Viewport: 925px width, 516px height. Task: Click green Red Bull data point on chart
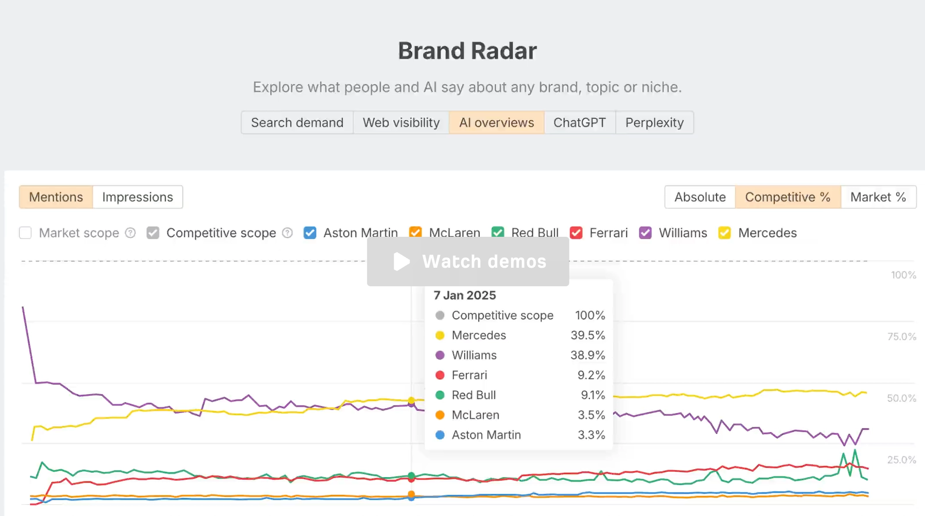[411, 476]
